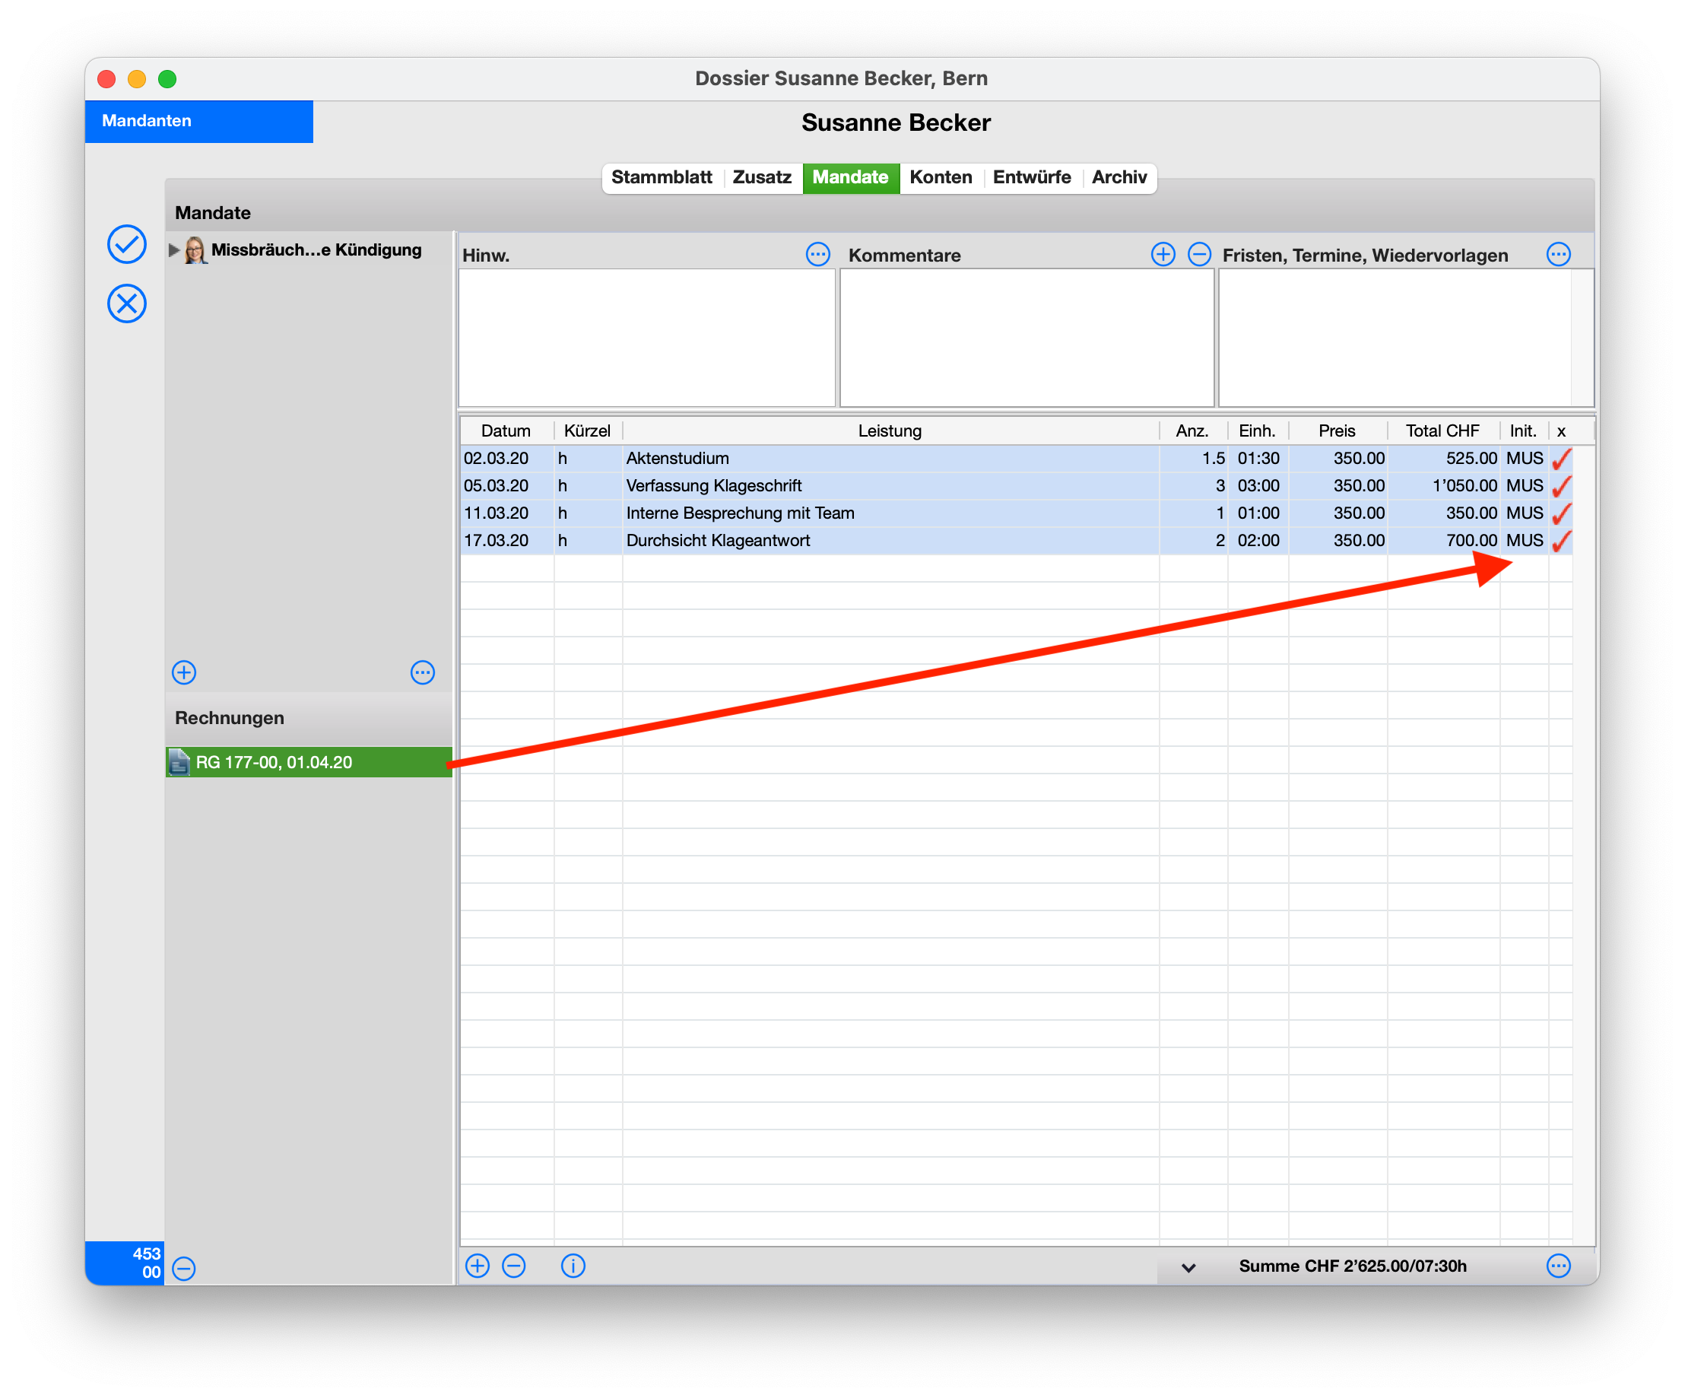Open options icon beside Summe CHF
Screen dimensions: 1685x1398
point(1558,1266)
